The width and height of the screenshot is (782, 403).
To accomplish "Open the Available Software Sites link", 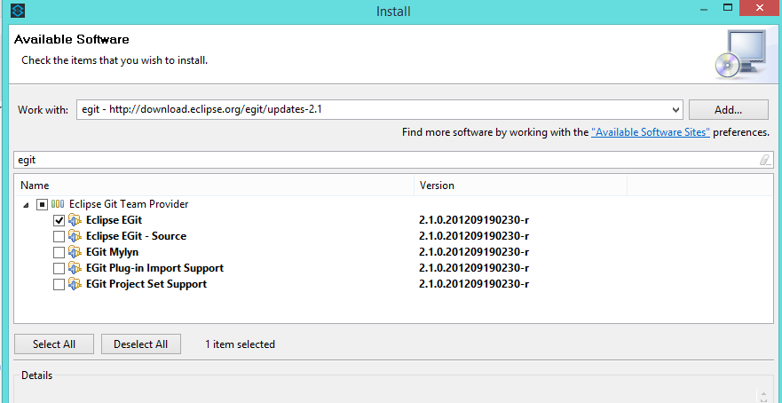I will pos(651,132).
